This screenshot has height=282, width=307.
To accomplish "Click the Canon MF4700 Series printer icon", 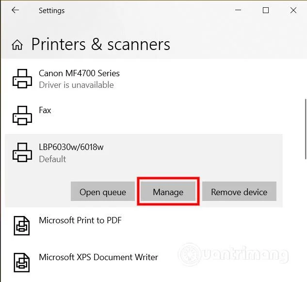I will [x=22, y=79].
